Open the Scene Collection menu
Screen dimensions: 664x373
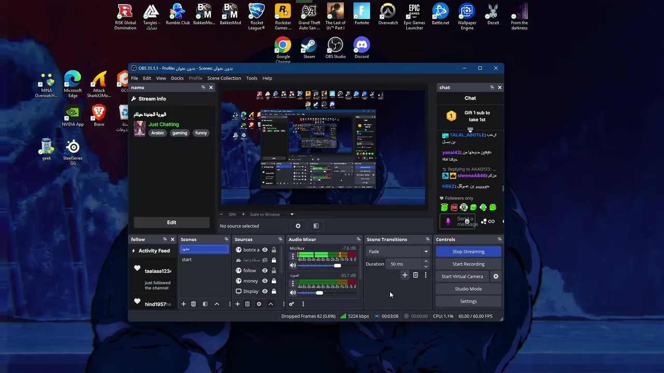tap(224, 78)
